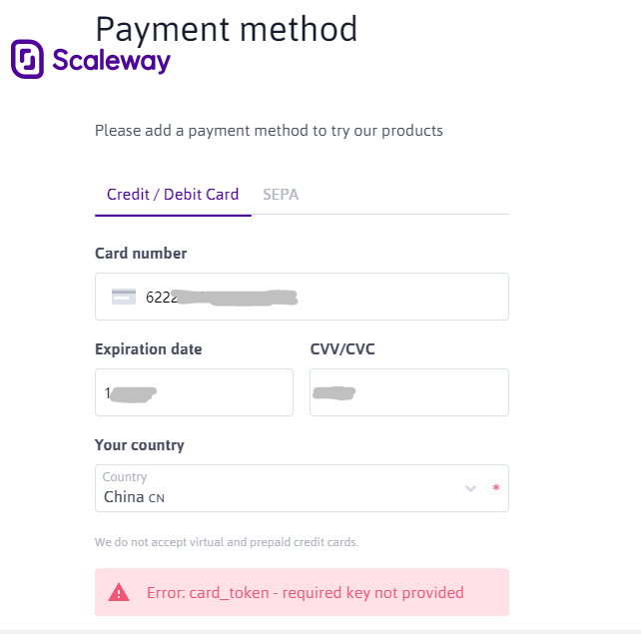Click the Card number label
The image size is (641, 634).
[141, 254]
